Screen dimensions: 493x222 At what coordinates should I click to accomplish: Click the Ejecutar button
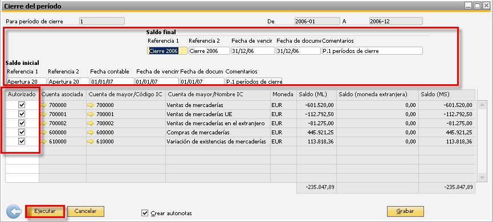45,211
